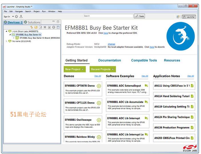Switch to the Documentation tab
Image resolution: width=201 pixels, height=154 pixels.
click(110, 60)
